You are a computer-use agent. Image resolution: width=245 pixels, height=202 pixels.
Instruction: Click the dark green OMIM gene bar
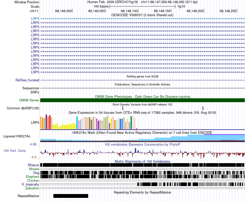(142, 100)
